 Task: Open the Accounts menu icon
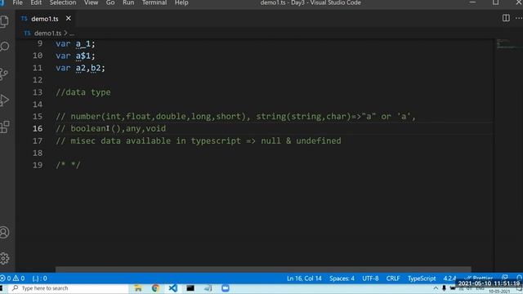(x=4, y=232)
